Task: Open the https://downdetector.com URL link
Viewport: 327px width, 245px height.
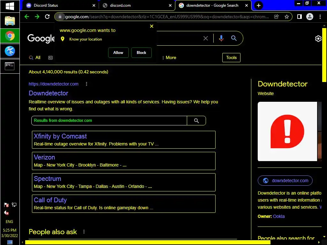Action: click(x=54, y=84)
